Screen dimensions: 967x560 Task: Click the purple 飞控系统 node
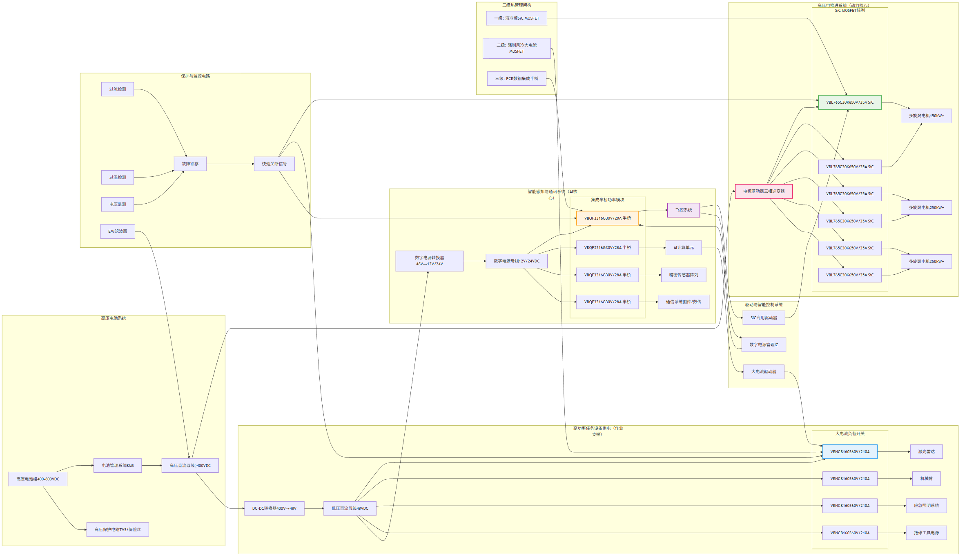point(684,210)
